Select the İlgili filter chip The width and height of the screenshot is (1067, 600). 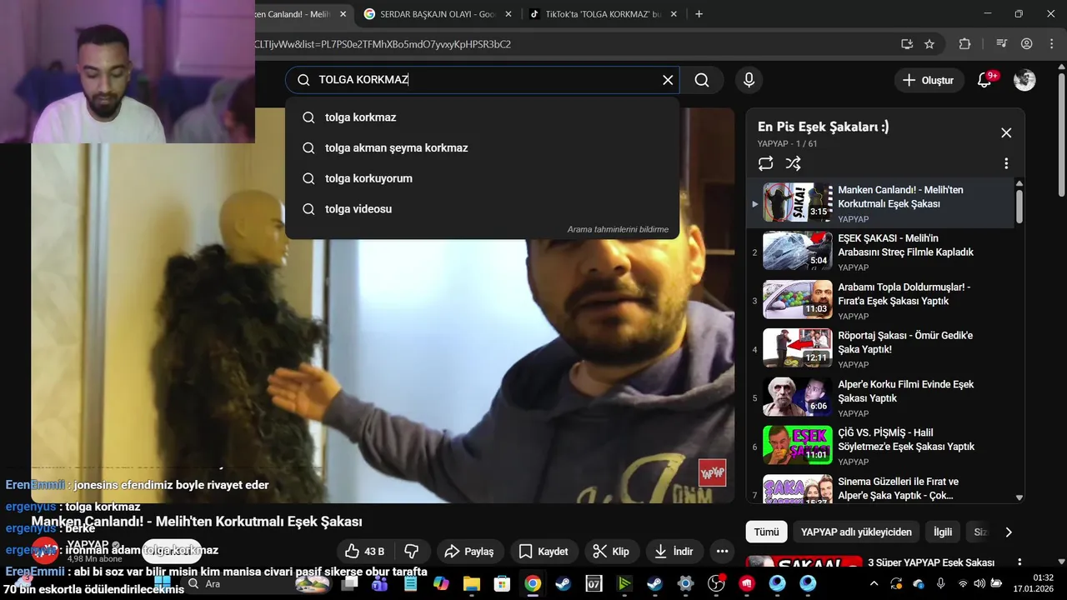tap(943, 532)
